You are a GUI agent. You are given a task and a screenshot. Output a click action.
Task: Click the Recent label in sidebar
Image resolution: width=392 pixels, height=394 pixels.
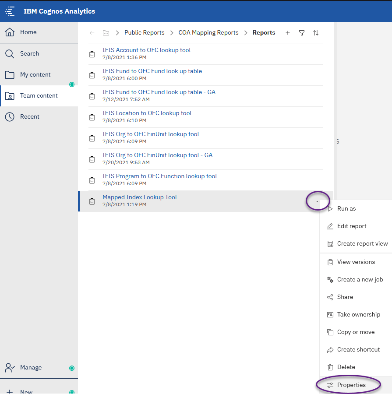point(30,117)
